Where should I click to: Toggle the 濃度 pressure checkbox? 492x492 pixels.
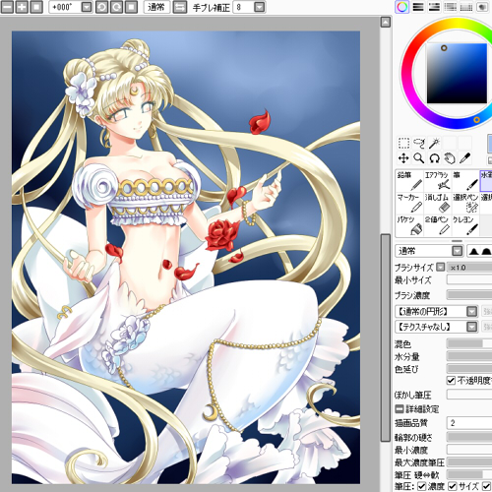tap(422, 486)
